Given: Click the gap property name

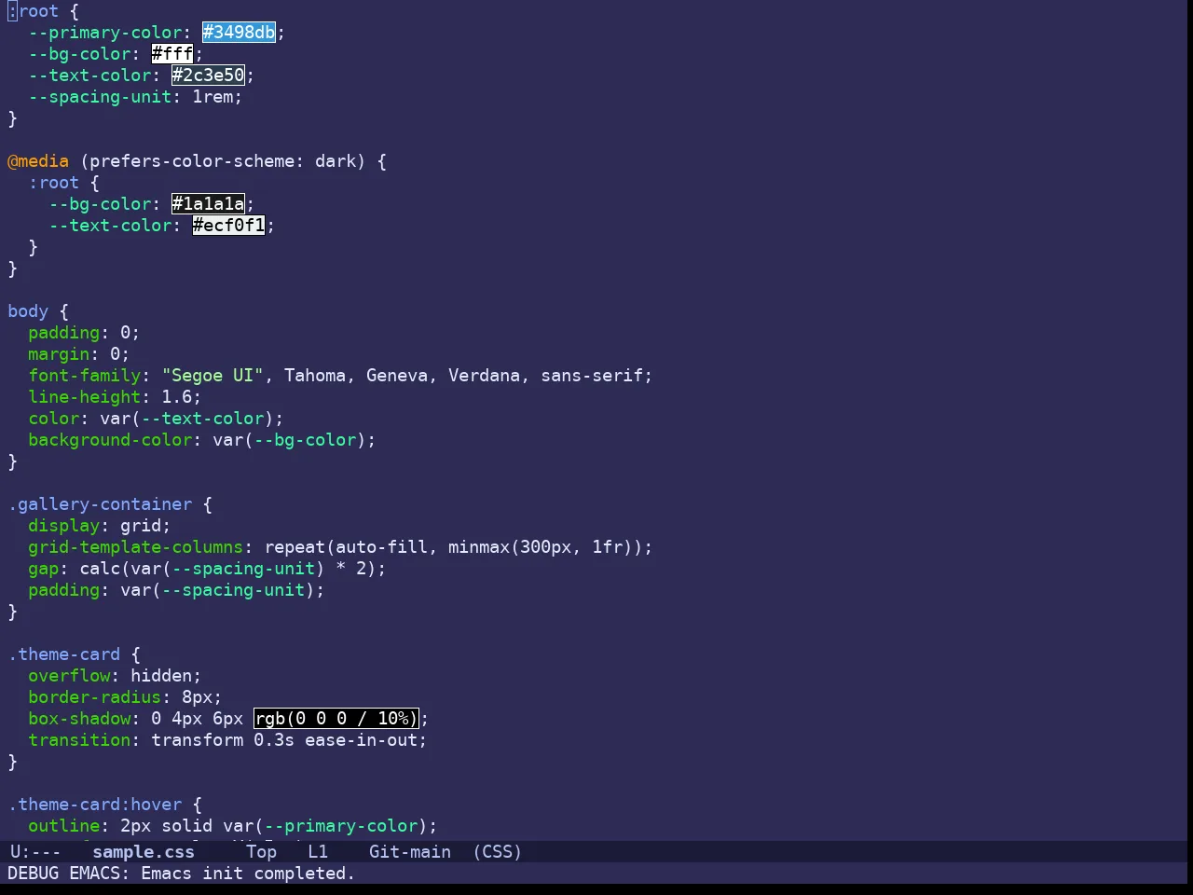Looking at the screenshot, I should pos(44,569).
